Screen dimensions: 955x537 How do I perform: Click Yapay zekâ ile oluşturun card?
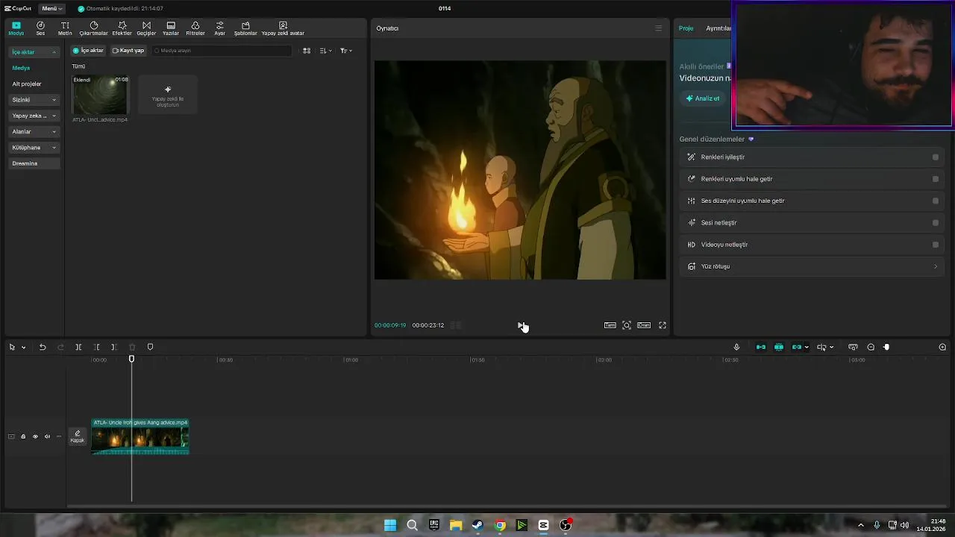(168, 95)
